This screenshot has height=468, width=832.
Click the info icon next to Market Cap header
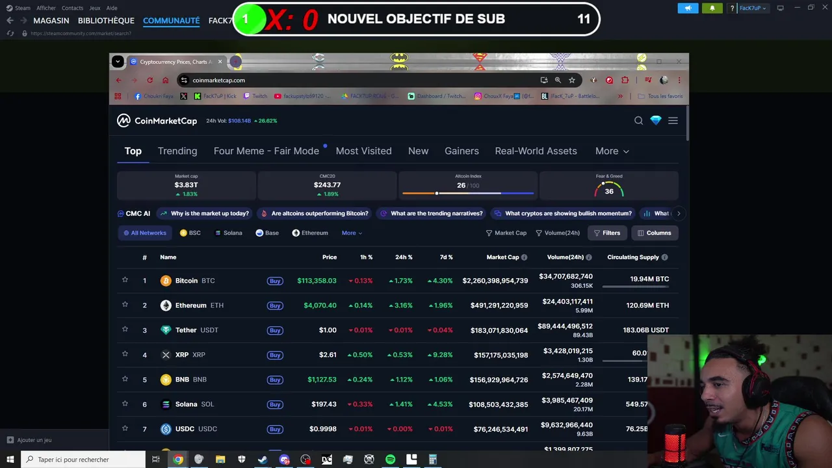(x=524, y=257)
